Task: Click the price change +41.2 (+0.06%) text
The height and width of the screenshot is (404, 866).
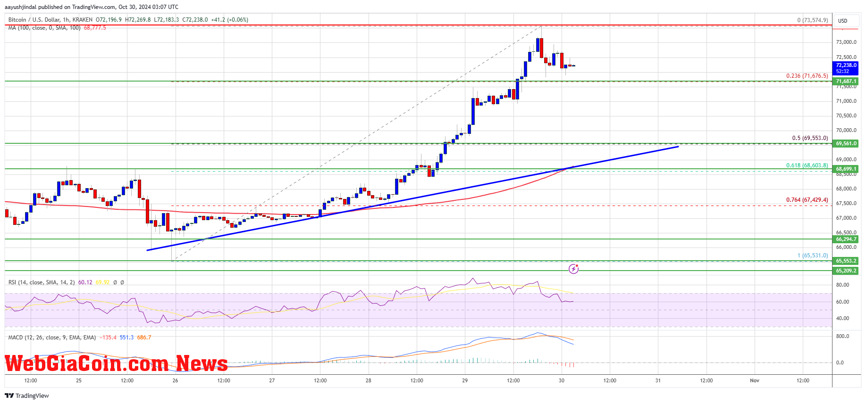Action: tap(229, 20)
